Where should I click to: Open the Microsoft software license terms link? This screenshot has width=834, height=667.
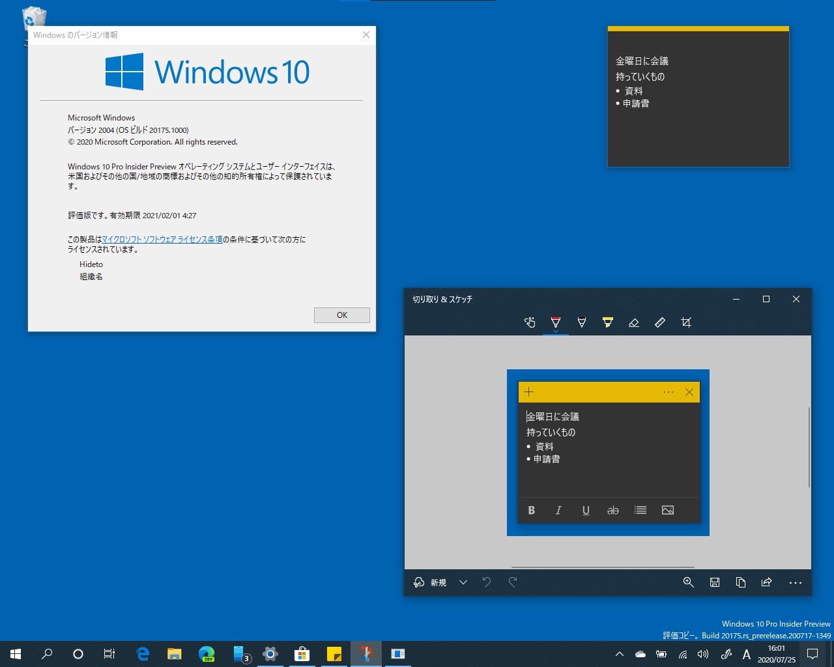click(162, 240)
